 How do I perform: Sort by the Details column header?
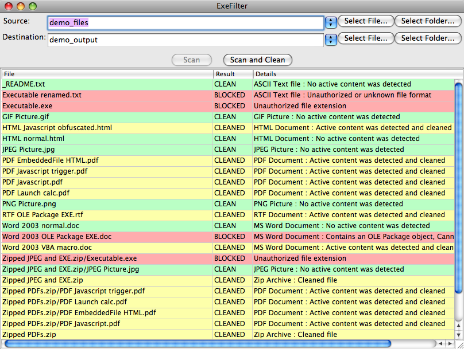358,74
